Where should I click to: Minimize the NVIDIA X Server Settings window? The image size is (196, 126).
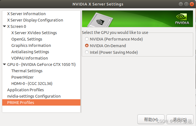coord(181,4)
